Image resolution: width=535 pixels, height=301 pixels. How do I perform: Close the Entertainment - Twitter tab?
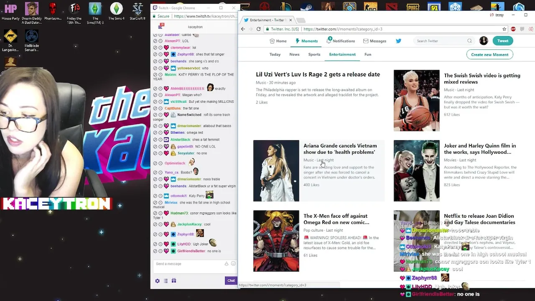click(x=290, y=20)
